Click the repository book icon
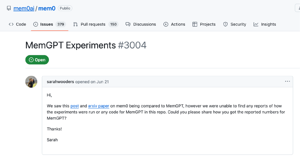The height and width of the screenshot is (157, 300). coord(9,8)
